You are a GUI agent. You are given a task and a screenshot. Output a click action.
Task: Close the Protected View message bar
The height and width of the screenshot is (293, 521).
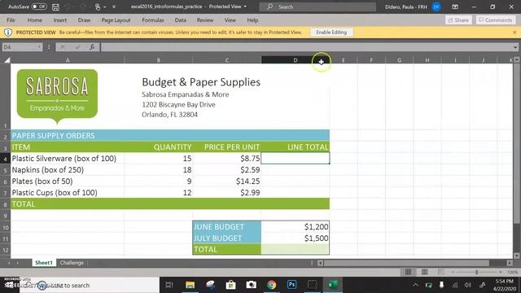point(514,33)
